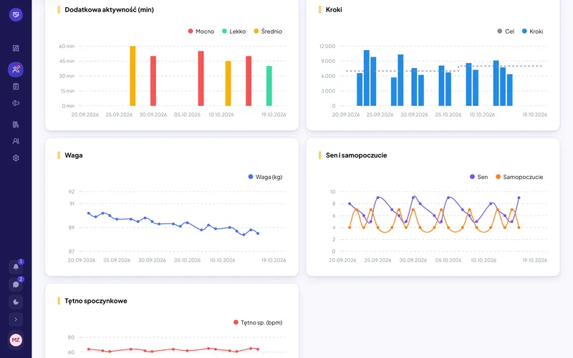The image size is (573, 358).
Task: Toggle the Średnio legend series
Action: pos(268,32)
